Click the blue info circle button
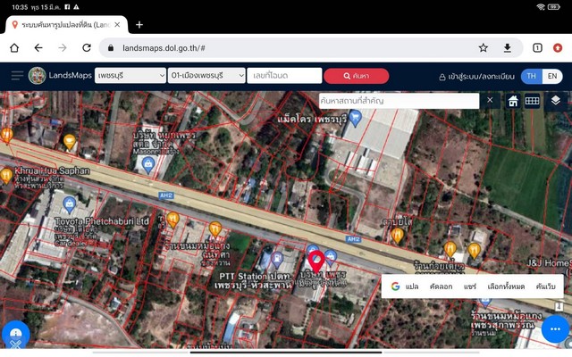The width and height of the screenshot is (572, 357). tap(16, 333)
